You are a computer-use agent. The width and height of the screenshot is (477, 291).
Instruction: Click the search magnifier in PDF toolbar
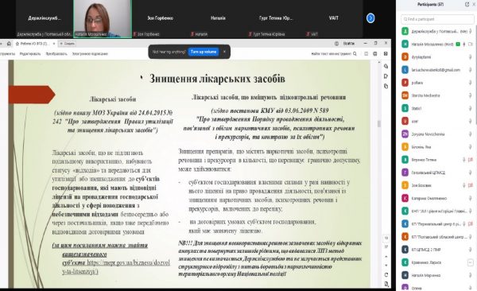click(x=355, y=54)
